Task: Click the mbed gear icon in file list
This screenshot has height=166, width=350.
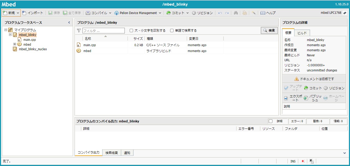Action: (79, 51)
